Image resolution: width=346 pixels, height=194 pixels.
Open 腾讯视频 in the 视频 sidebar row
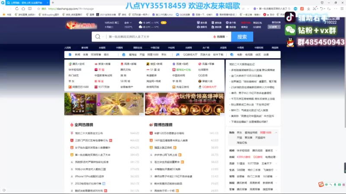coord(257,150)
